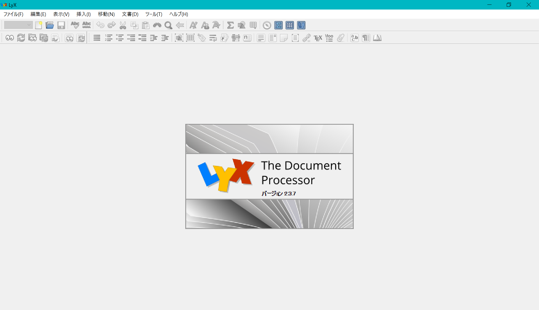Click the New document icon
Viewport: 539px width, 310px height.
tap(38, 25)
